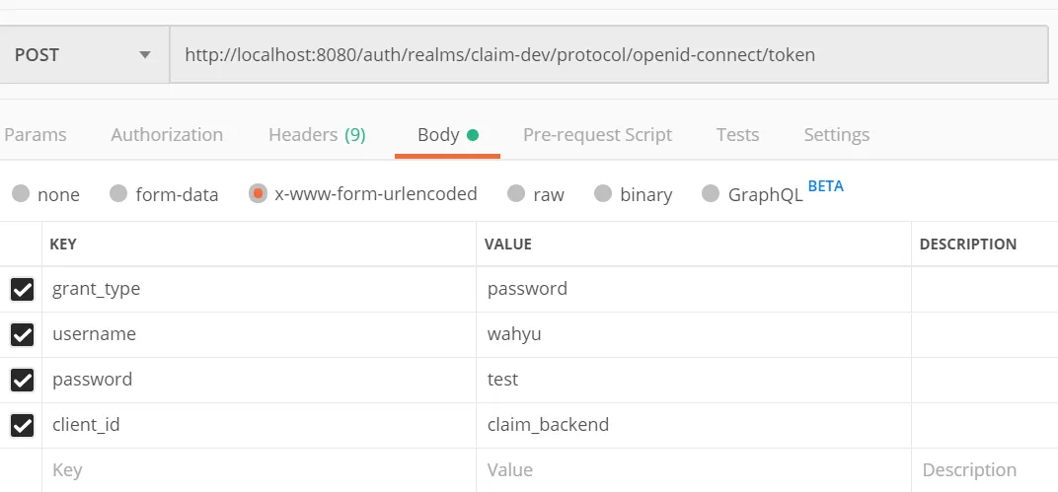
Task: Open the Settings tab
Action: tap(836, 135)
